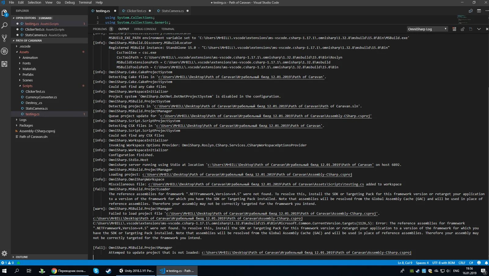This screenshot has width=489, height=276.
Task: Clear the output log
Action: 454,29
